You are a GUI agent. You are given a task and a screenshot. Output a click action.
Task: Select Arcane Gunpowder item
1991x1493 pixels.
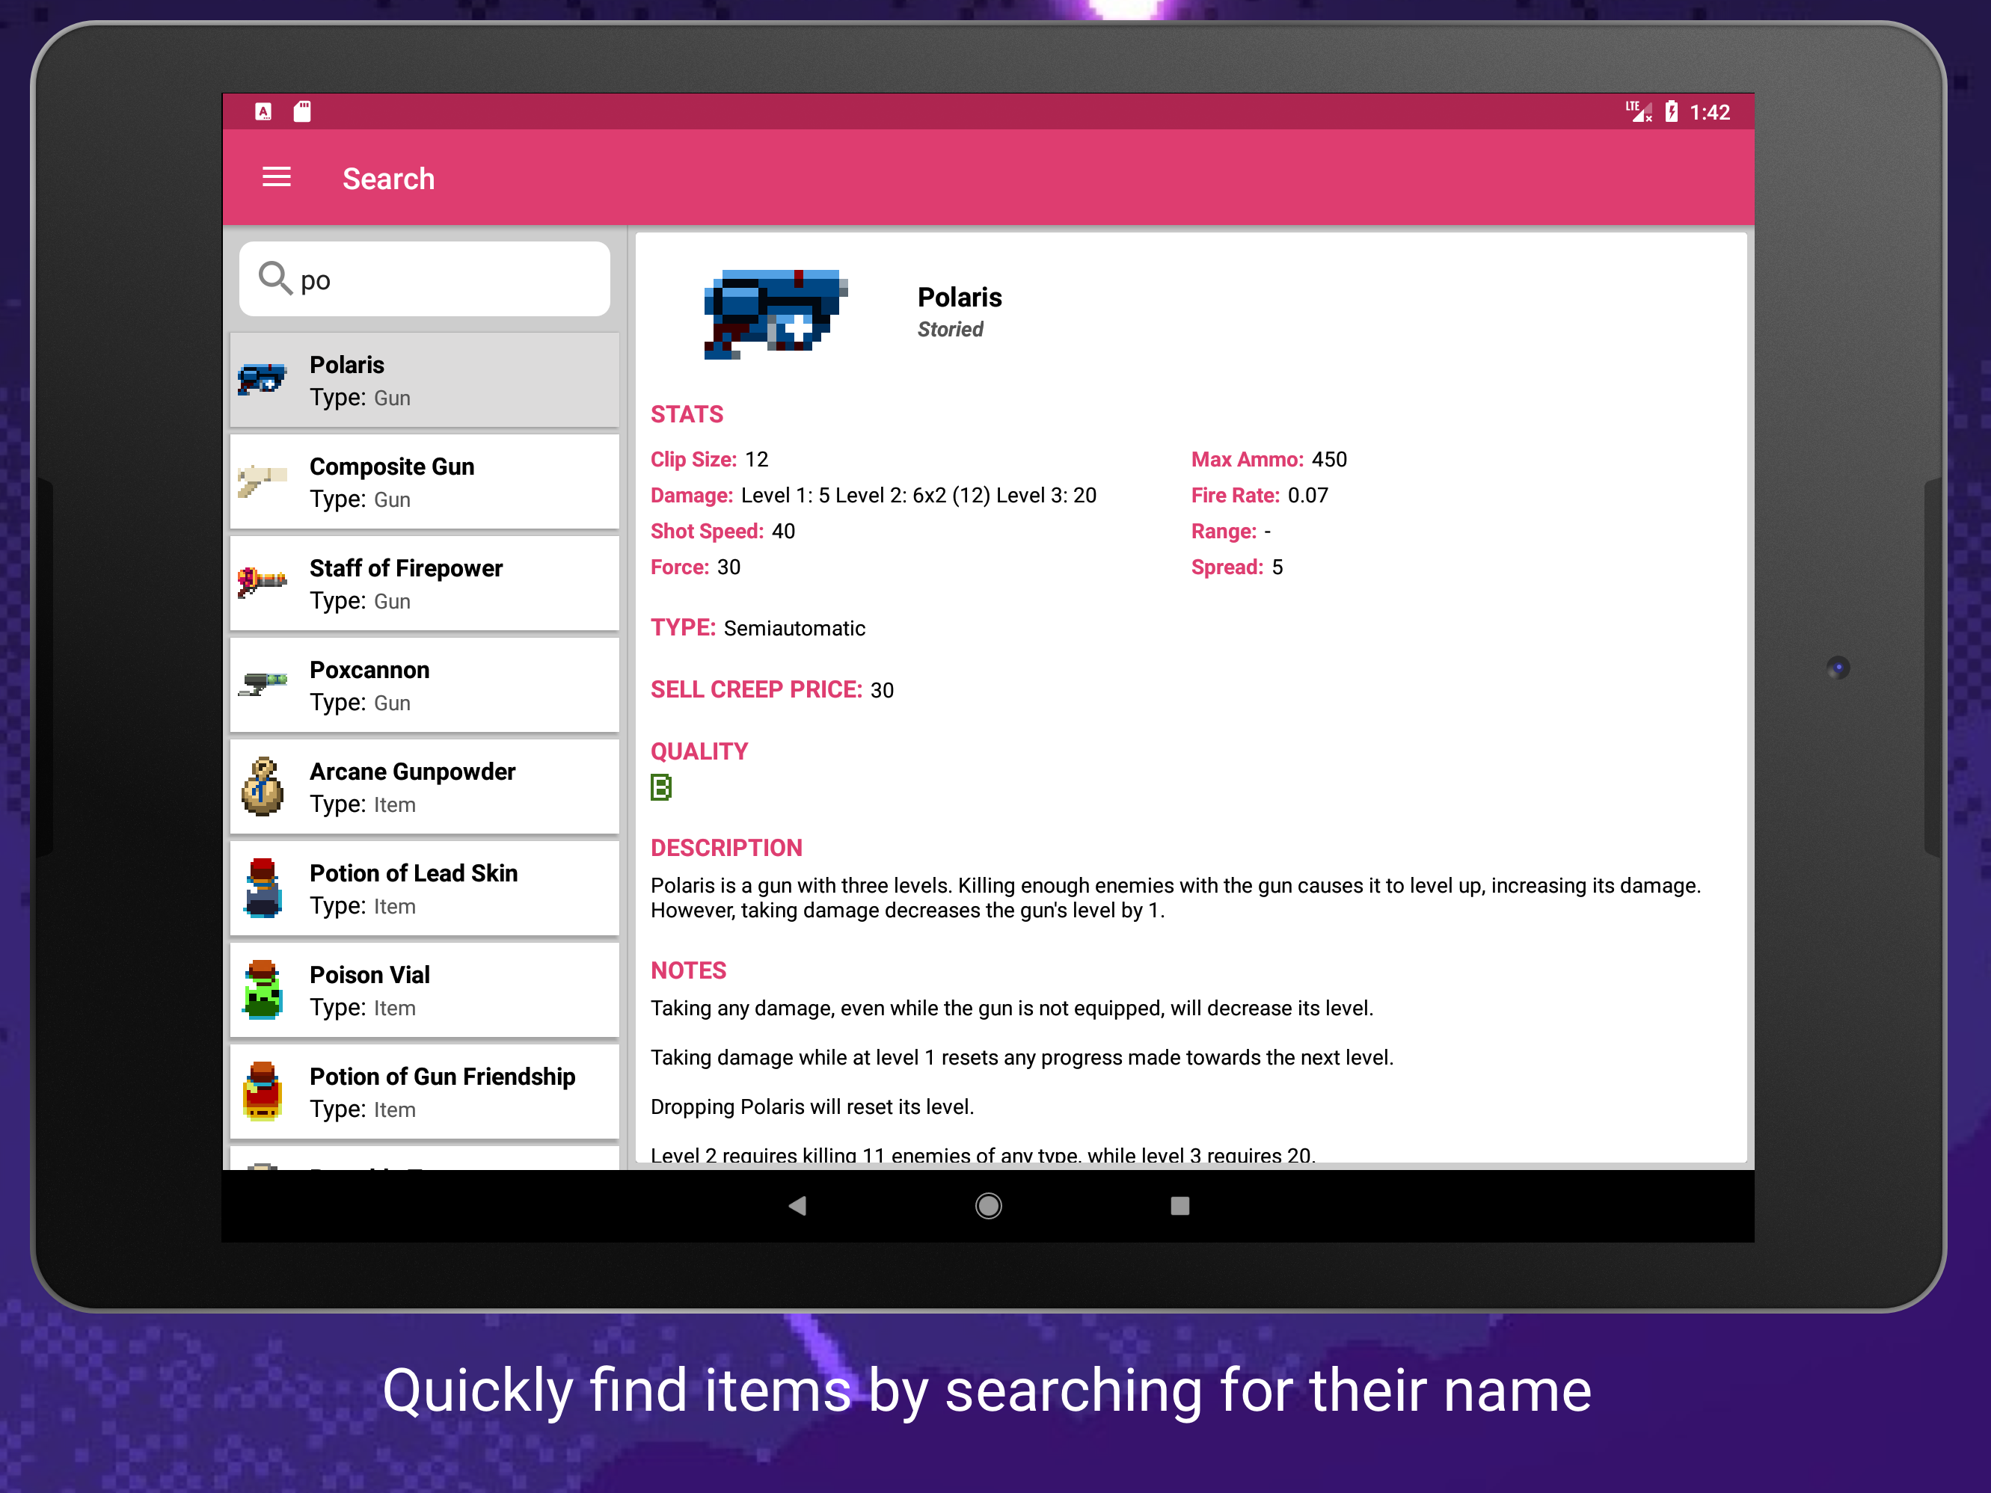pyautogui.click(x=425, y=786)
